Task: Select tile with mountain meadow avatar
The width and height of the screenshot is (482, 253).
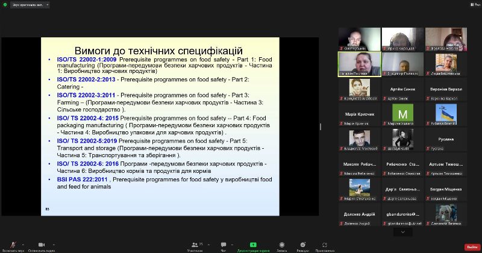Action: point(359,189)
